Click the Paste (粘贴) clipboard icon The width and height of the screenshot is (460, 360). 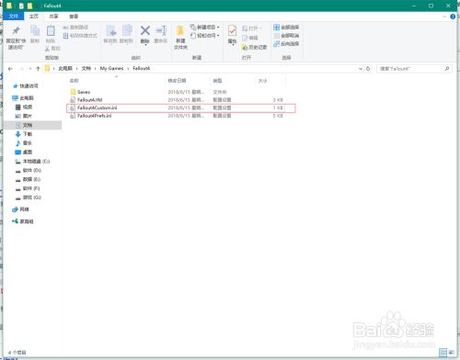click(51, 31)
